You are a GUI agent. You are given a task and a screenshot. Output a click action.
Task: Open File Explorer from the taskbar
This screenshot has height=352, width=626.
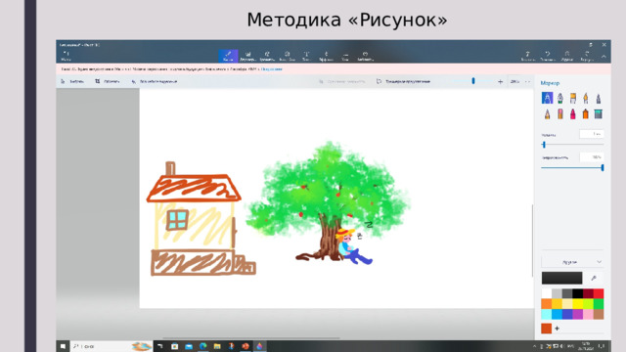[217, 346]
